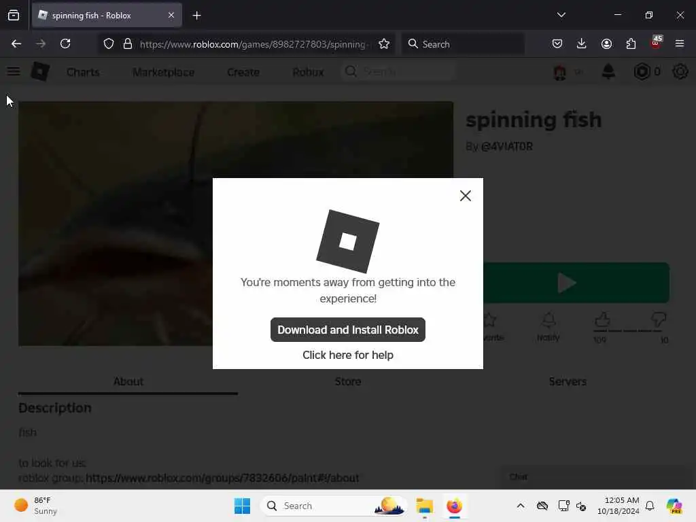The image size is (696, 522).
Task: Close the spinning fish - Roblox tab
Action: coord(171,15)
